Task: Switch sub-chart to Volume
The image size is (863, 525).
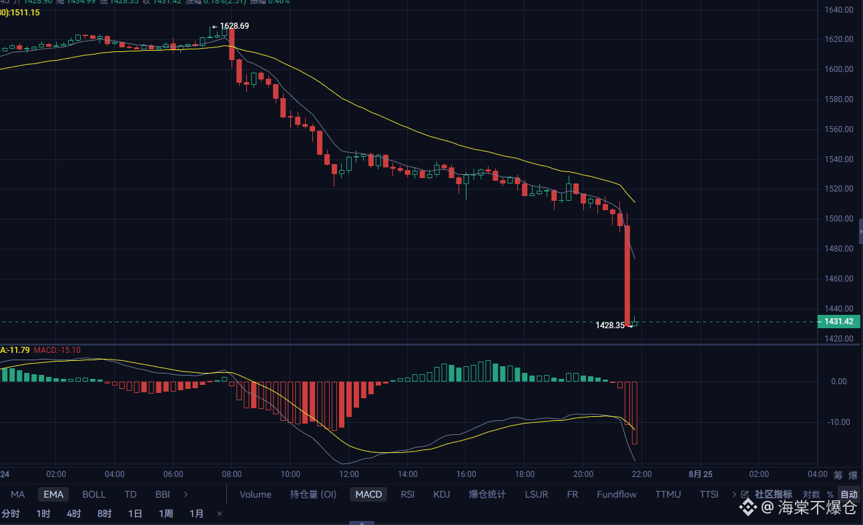Action: pyautogui.click(x=256, y=494)
